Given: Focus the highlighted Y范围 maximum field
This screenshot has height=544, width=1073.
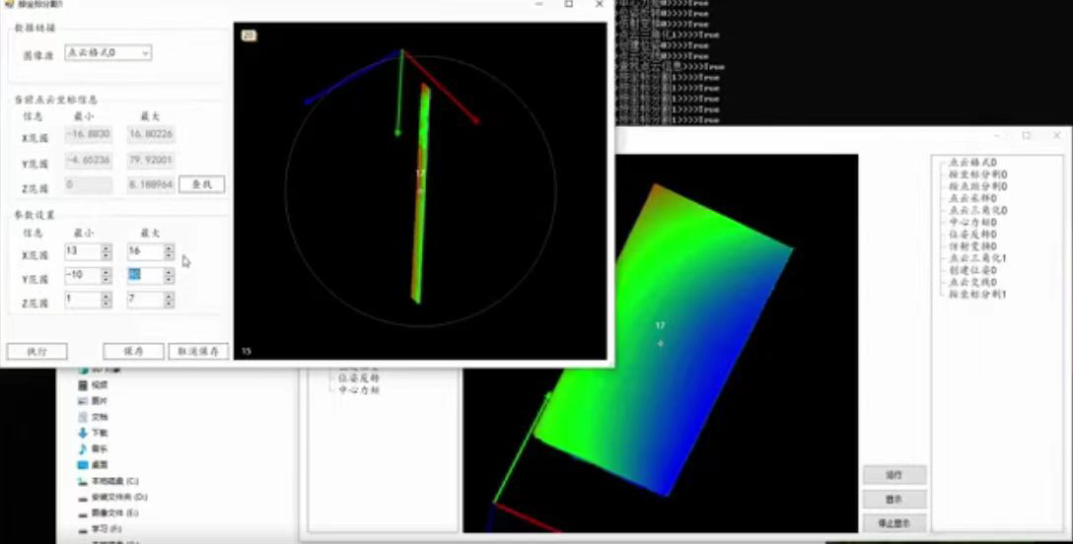Looking at the screenshot, I should pos(145,275).
